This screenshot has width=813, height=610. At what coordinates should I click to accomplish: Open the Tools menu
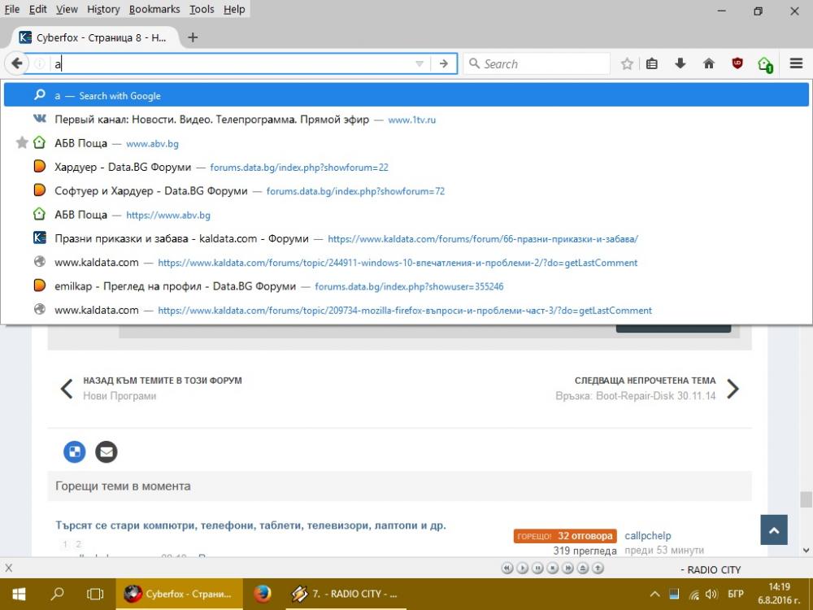click(x=202, y=9)
